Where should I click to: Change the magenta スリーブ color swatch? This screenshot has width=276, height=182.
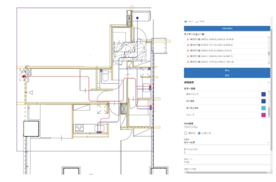[263, 115]
